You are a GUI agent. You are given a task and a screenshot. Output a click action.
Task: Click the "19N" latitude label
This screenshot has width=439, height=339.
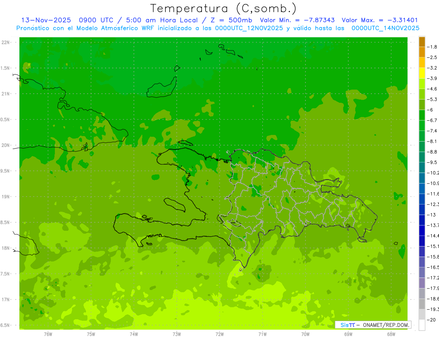pos(5,197)
